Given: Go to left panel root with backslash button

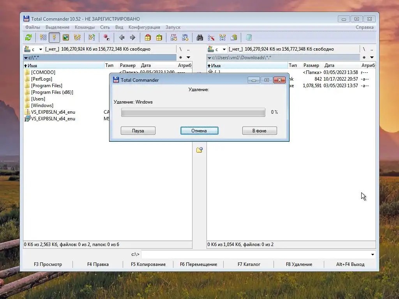Looking at the screenshot, I should tap(180, 49).
